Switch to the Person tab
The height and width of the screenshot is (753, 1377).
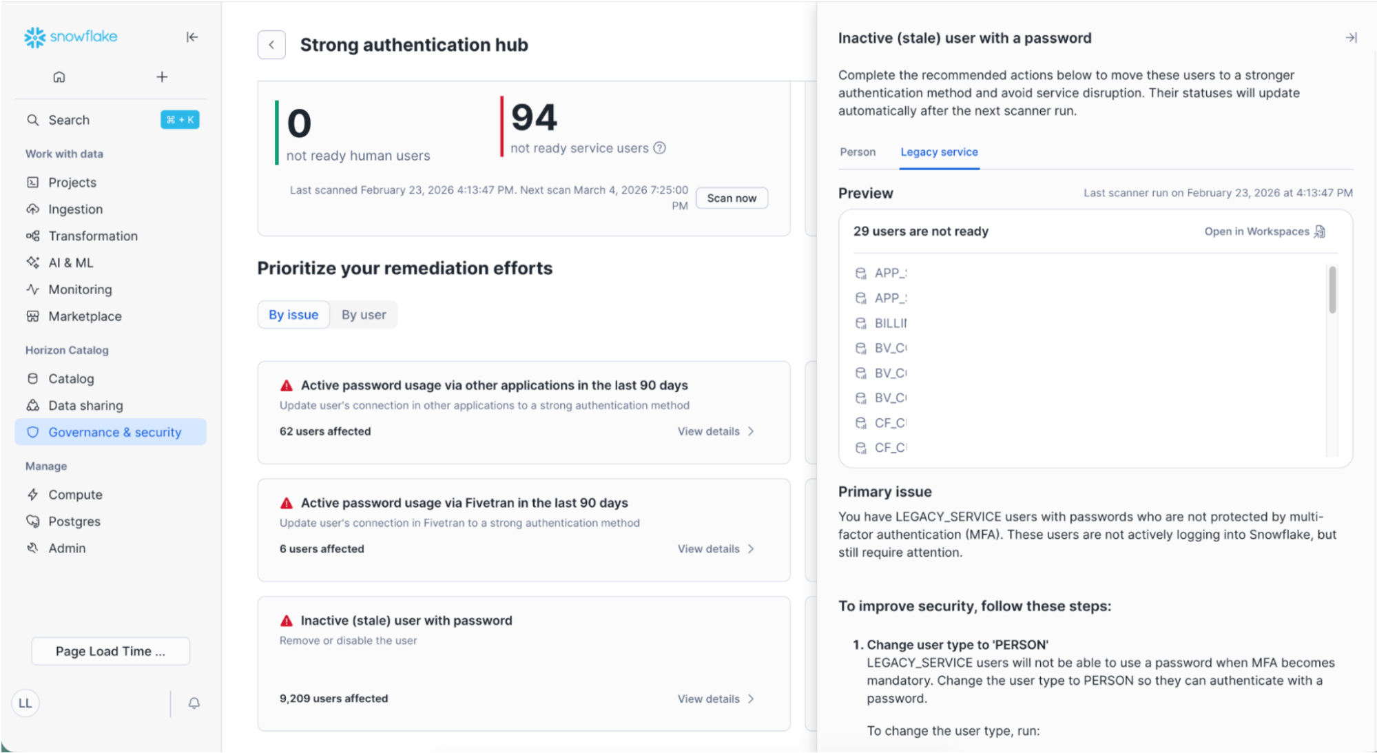pos(858,152)
